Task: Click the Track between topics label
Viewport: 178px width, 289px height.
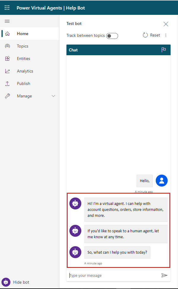Action: coord(86,35)
